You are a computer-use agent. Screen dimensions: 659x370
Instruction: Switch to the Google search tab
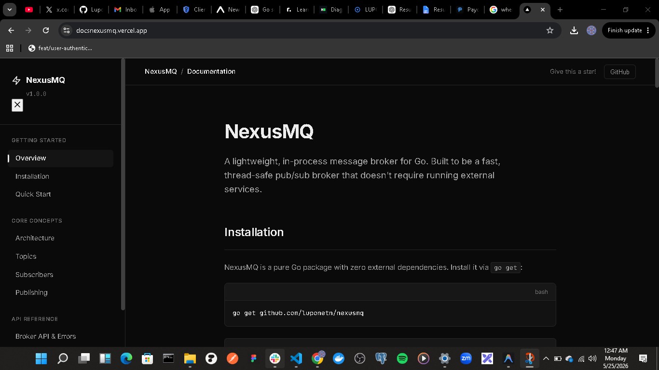tap(501, 10)
